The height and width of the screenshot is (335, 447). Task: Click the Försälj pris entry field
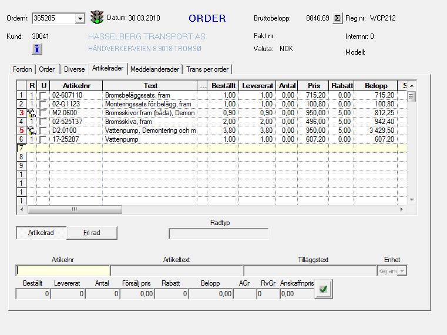click(137, 294)
